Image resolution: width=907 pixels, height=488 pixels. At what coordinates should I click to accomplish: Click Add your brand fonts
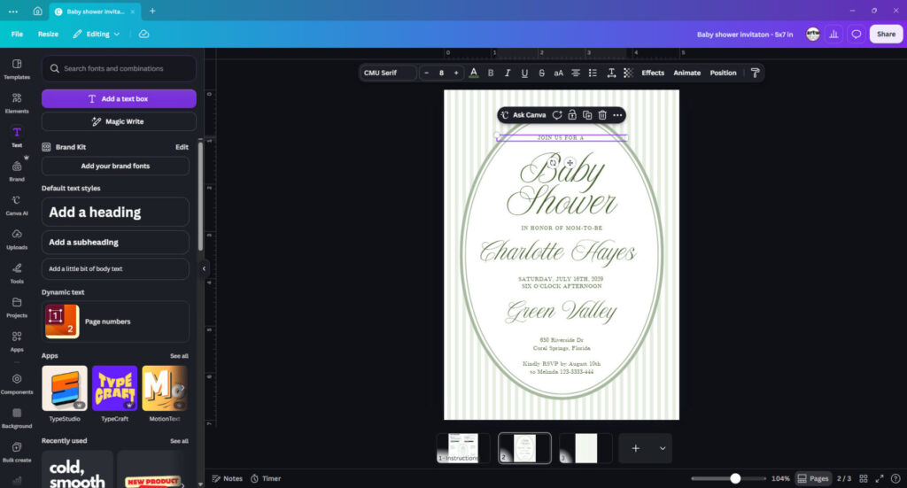[x=115, y=166]
